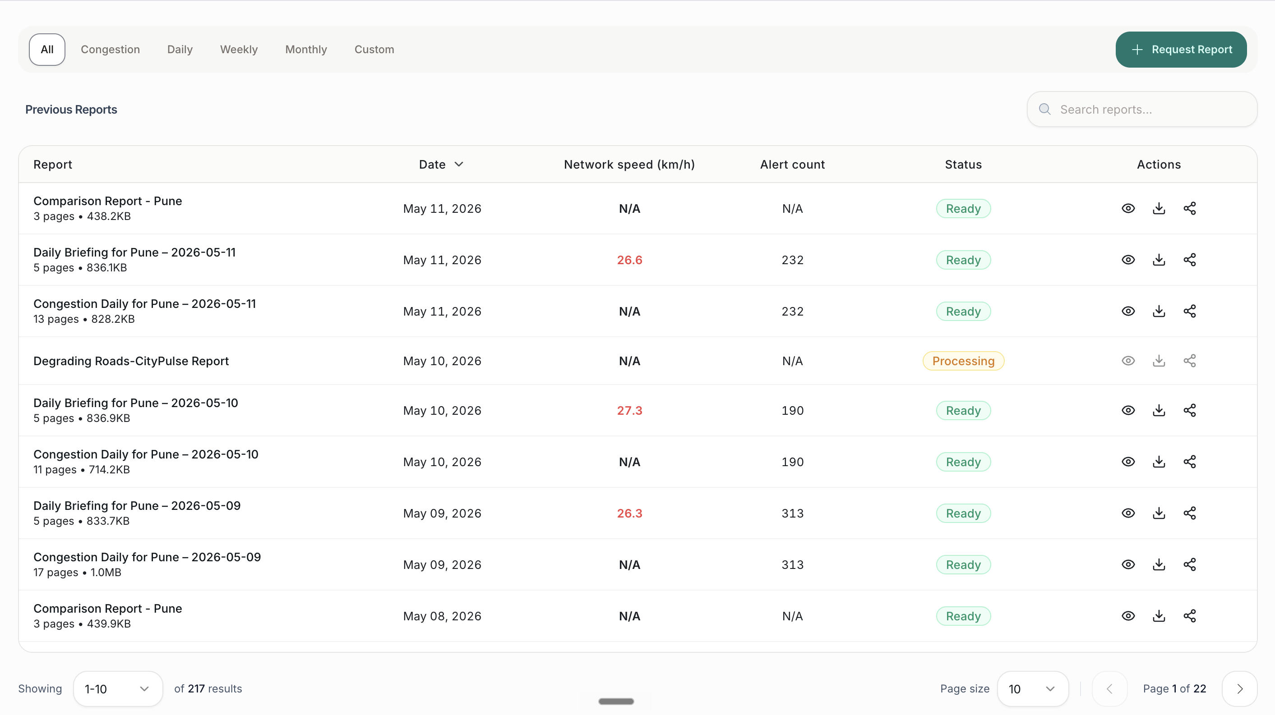The image size is (1275, 715).
Task: View Daily Briefing for Pune 2026-05-10
Action: point(1128,410)
